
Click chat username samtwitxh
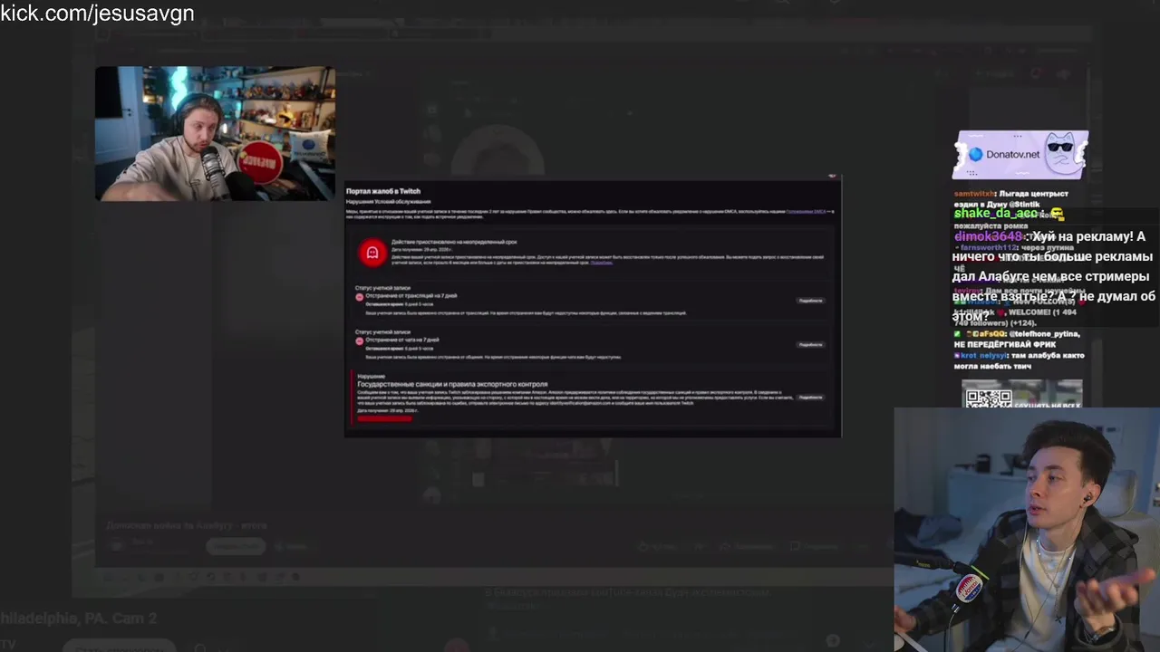974,194
